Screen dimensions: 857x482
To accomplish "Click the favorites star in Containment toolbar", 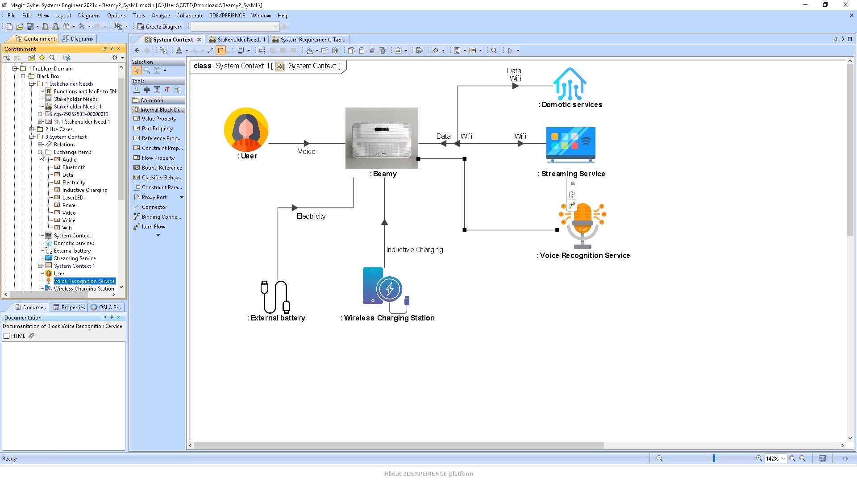I will (x=42, y=58).
